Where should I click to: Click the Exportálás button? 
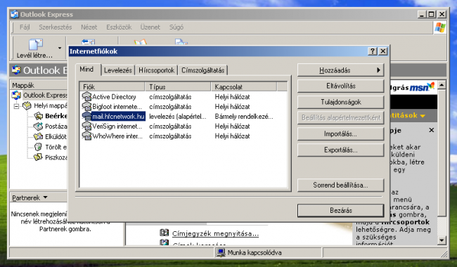point(340,150)
